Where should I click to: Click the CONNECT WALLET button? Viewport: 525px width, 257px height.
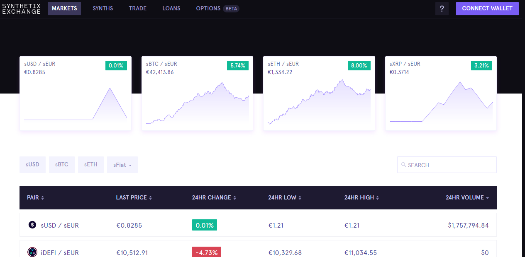(x=487, y=8)
